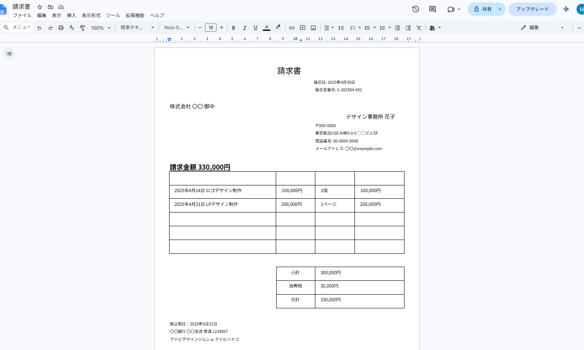584x350 pixels.
Task: Click the undo arrow icon
Action: click(40, 28)
